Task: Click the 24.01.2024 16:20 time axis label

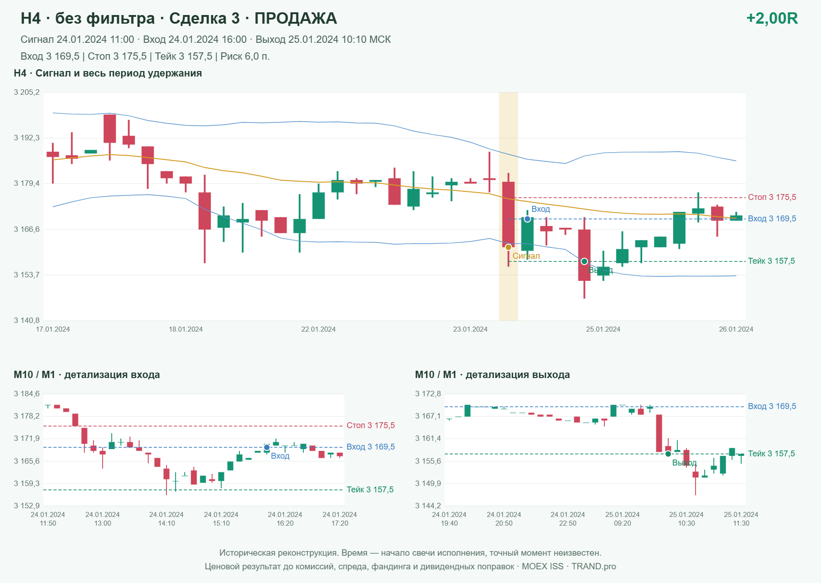Action: pos(285,519)
